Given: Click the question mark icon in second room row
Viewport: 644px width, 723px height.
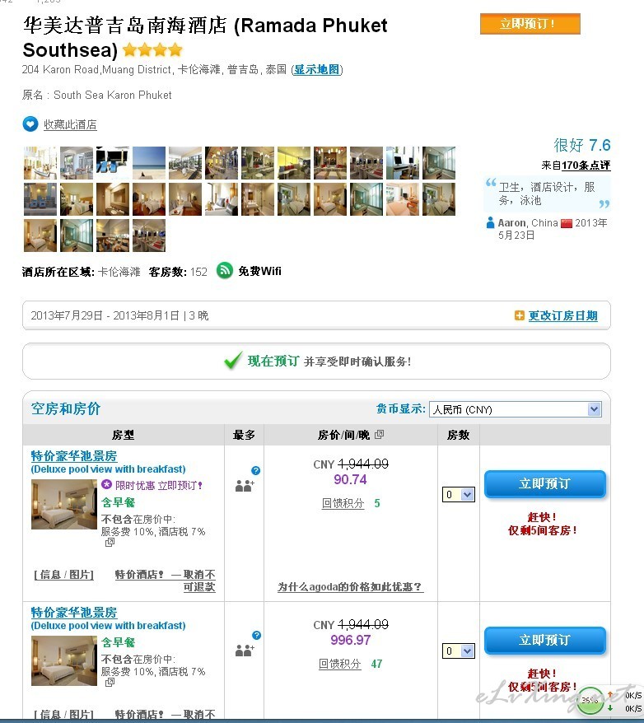Looking at the screenshot, I should 256,636.
